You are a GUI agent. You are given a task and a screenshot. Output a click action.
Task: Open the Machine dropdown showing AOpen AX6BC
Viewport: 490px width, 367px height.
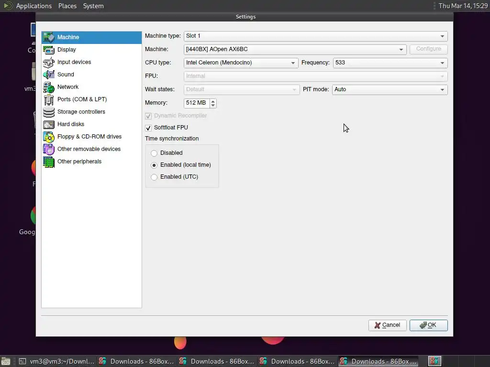point(295,49)
